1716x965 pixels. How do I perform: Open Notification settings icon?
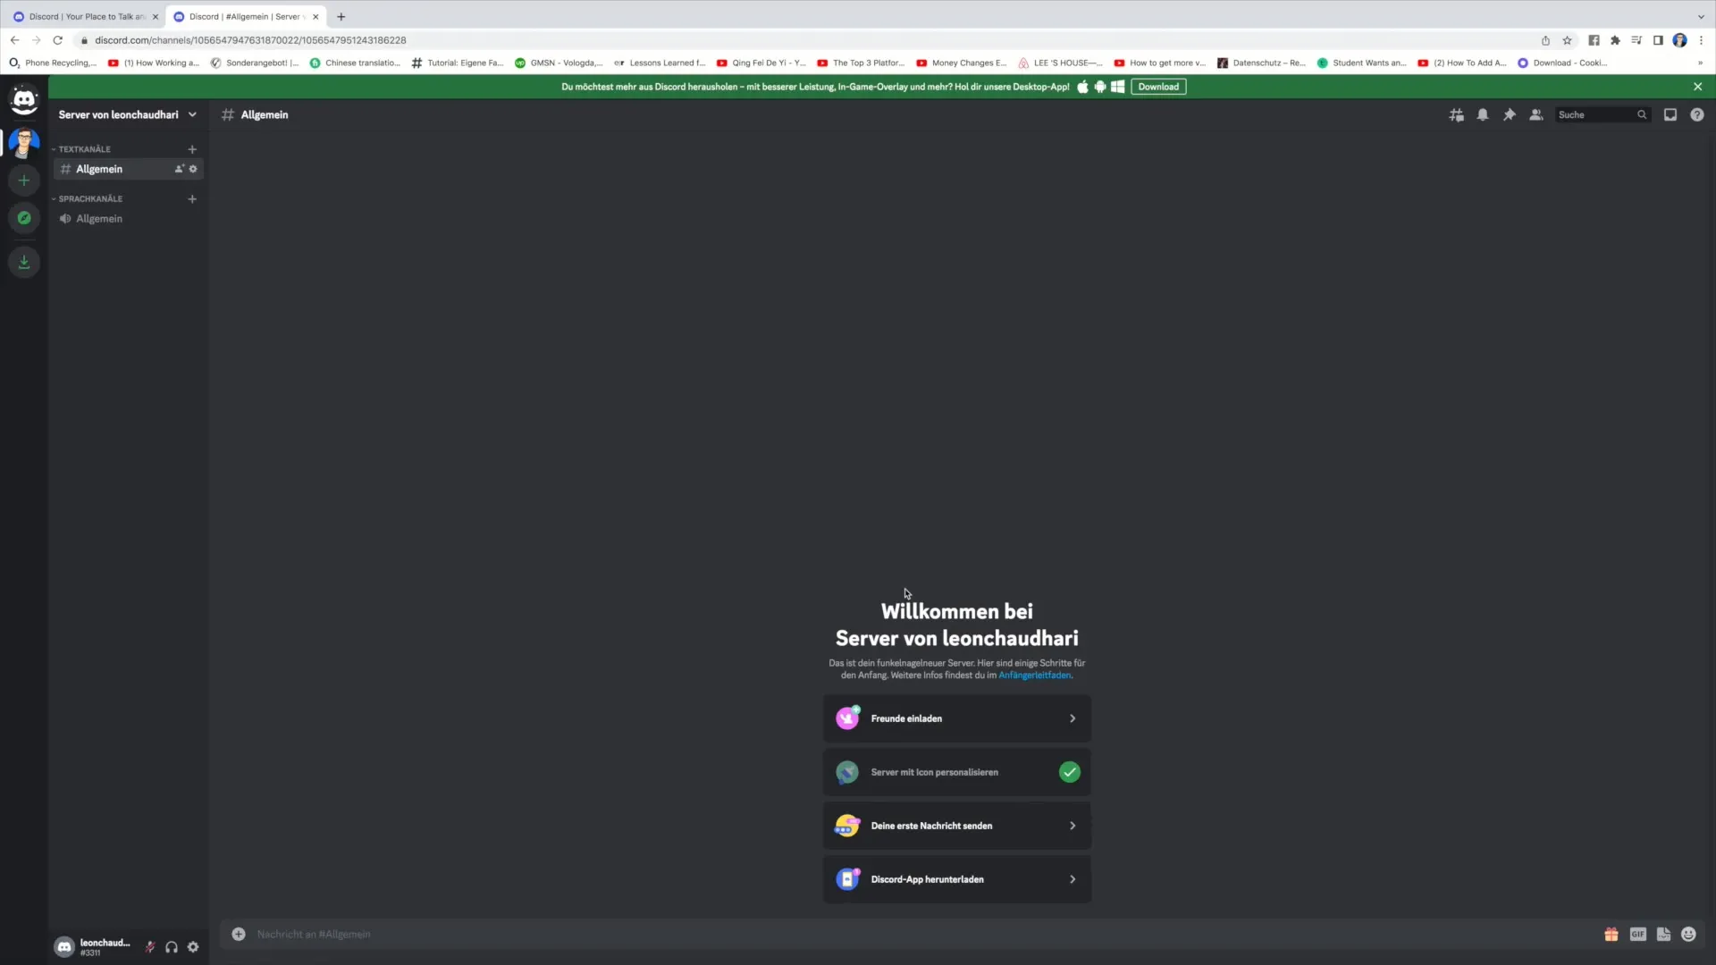point(1483,114)
